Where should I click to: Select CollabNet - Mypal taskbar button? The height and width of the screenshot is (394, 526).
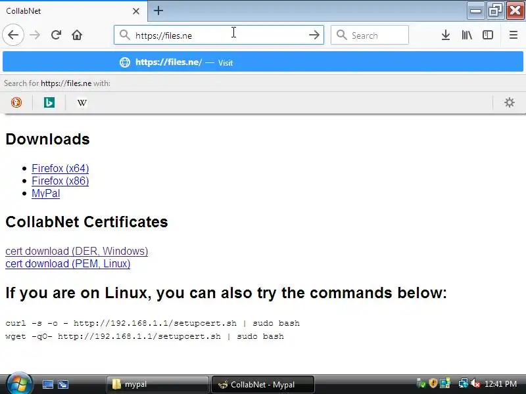[262, 384]
